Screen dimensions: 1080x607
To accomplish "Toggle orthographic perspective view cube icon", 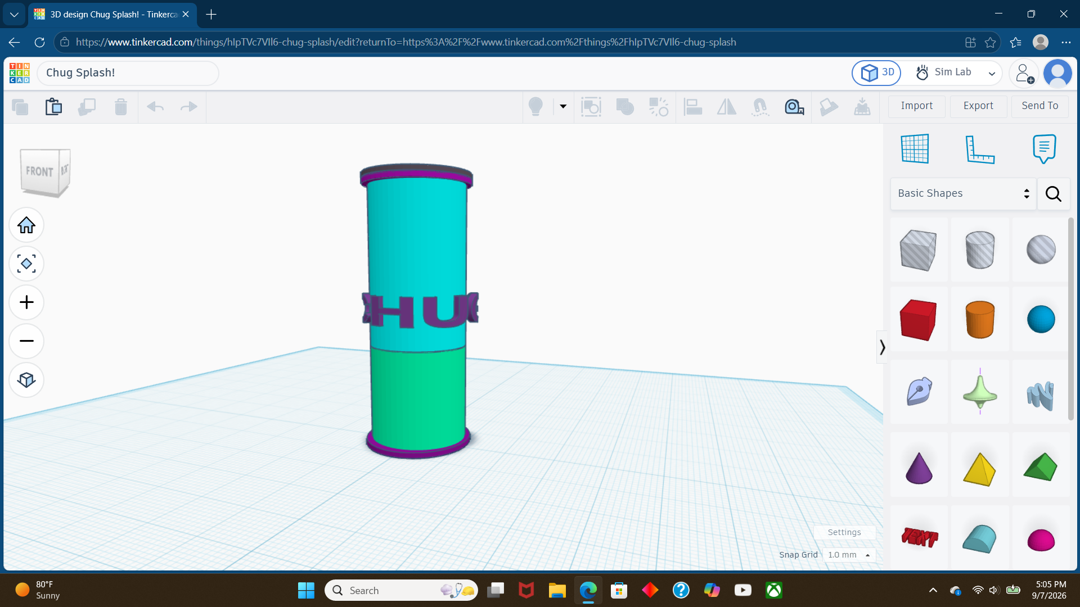I will [x=26, y=380].
